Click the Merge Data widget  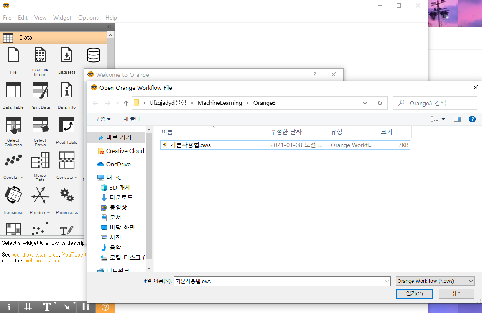click(40, 160)
